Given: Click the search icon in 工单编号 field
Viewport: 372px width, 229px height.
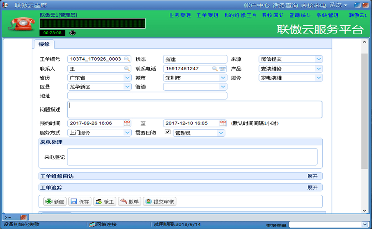Looking at the screenshot, I should pos(127,59).
